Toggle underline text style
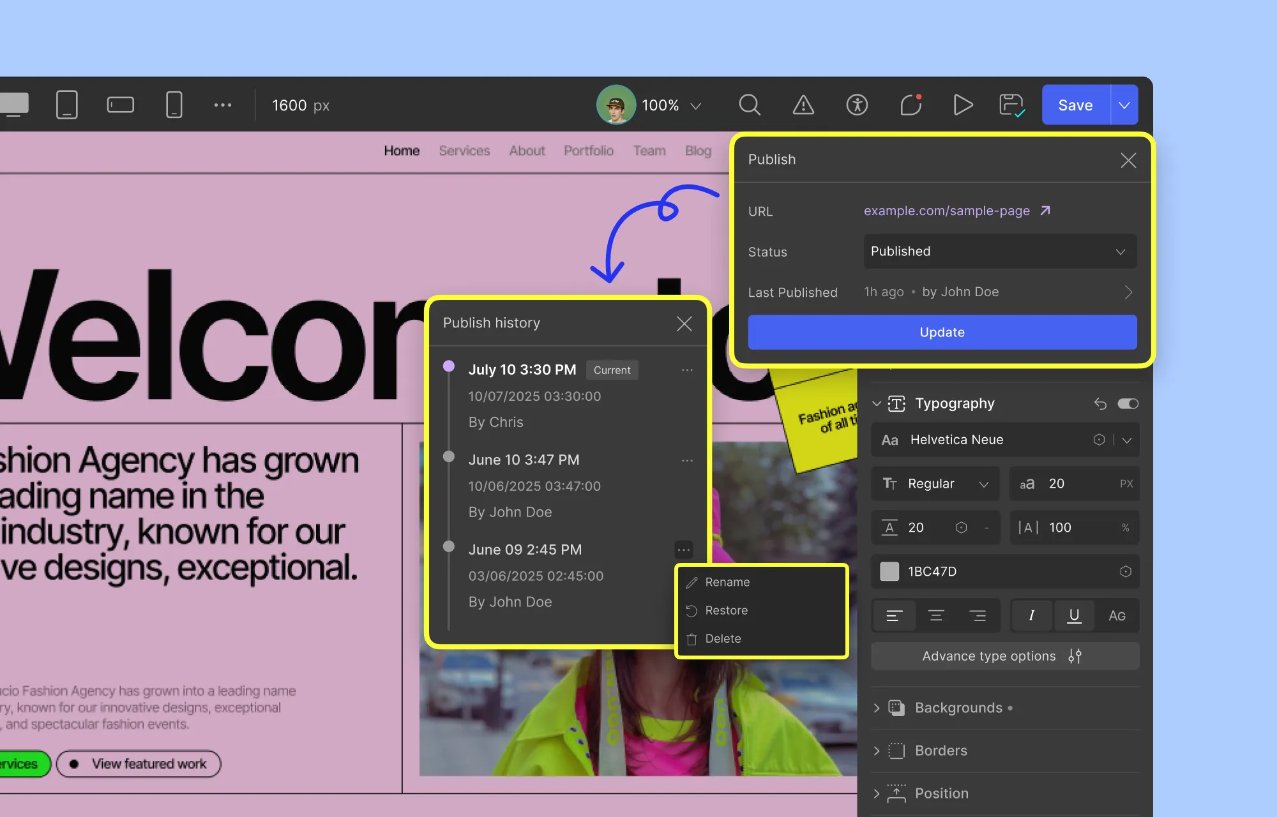 [1074, 616]
